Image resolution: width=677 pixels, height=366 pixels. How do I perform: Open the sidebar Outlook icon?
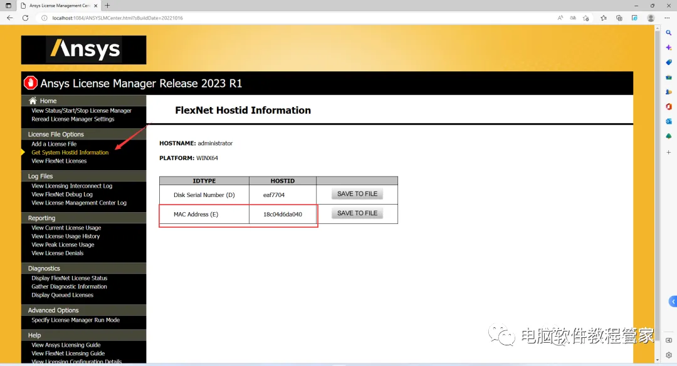[x=669, y=121]
